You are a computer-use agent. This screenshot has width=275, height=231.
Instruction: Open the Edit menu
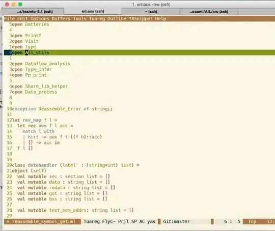(22, 19)
